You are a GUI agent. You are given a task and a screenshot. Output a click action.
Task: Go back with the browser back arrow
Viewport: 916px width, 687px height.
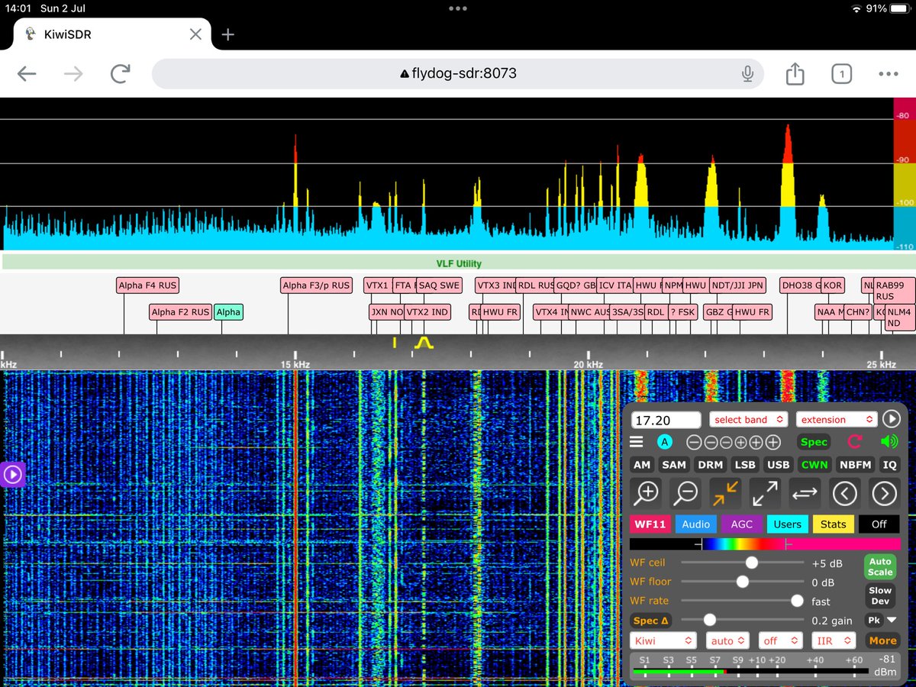click(27, 74)
